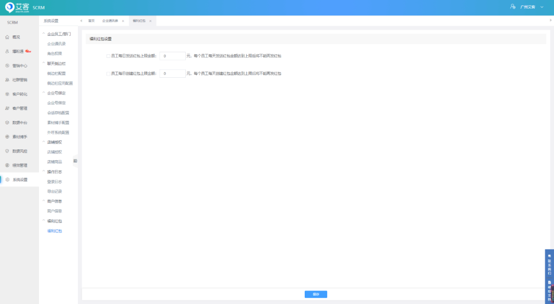Image resolution: width=554 pixels, height=304 pixels.
Task: Enable 员工每日创建红包上限金额 checkbox
Action: tap(108, 74)
